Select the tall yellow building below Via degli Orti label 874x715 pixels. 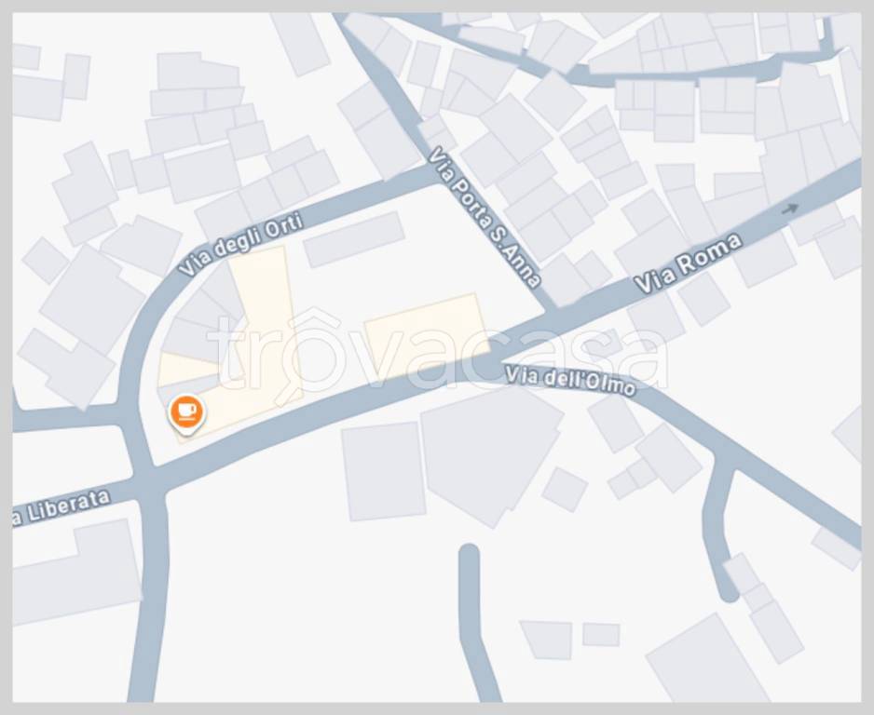coord(265,312)
